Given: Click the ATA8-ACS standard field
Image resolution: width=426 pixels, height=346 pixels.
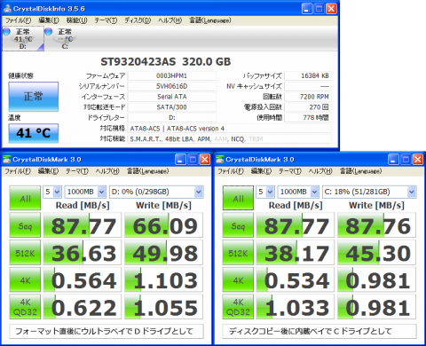Looking at the screenshot, I should point(230,129).
